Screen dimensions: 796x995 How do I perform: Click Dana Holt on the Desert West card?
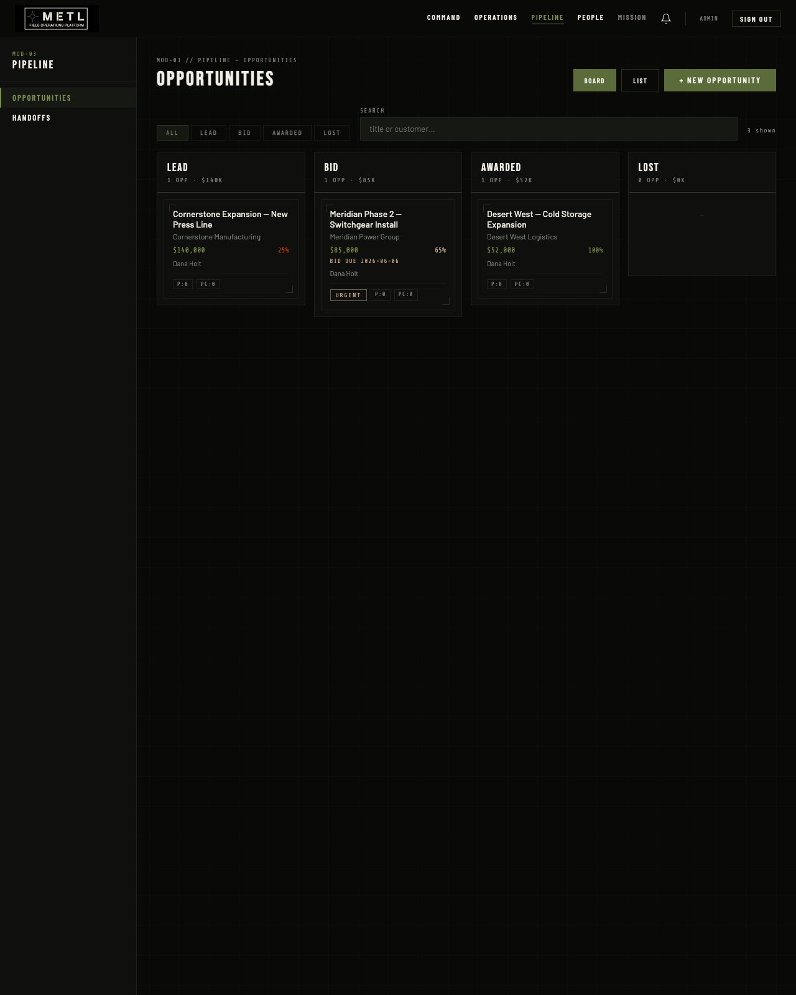coord(501,264)
